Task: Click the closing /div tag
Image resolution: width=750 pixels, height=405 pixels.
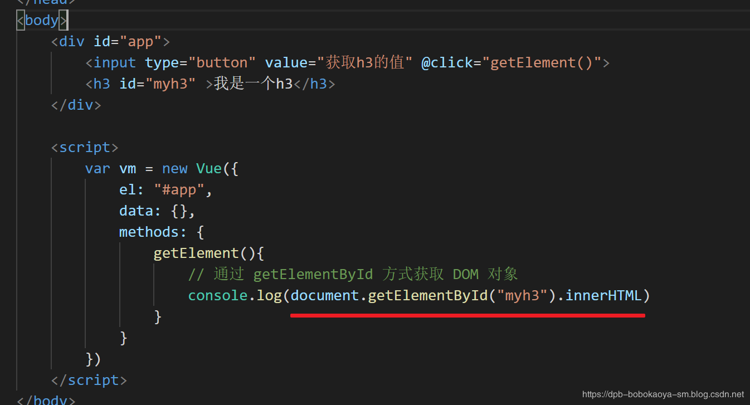Action: click(x=76, y=105)
